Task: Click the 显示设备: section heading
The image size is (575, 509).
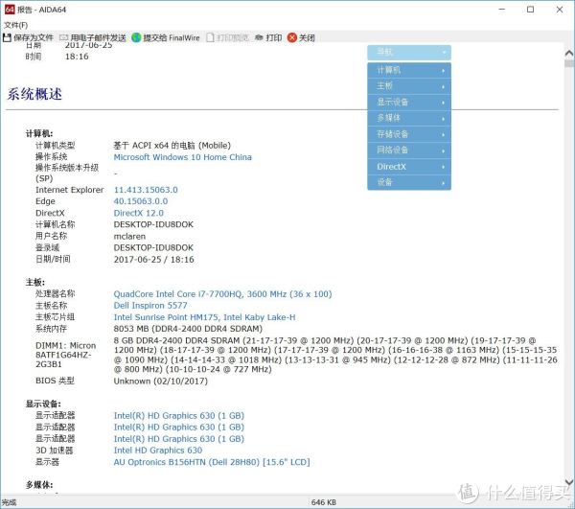Action: pos(43,404)
